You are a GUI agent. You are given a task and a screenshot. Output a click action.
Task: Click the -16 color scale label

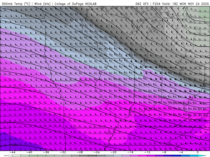click(130, 152)
